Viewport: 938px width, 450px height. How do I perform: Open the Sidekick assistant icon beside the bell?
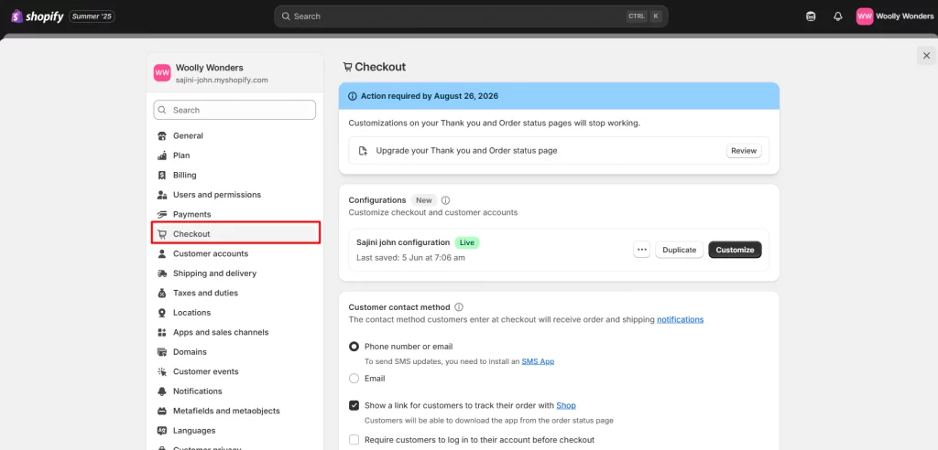point(811,16)
